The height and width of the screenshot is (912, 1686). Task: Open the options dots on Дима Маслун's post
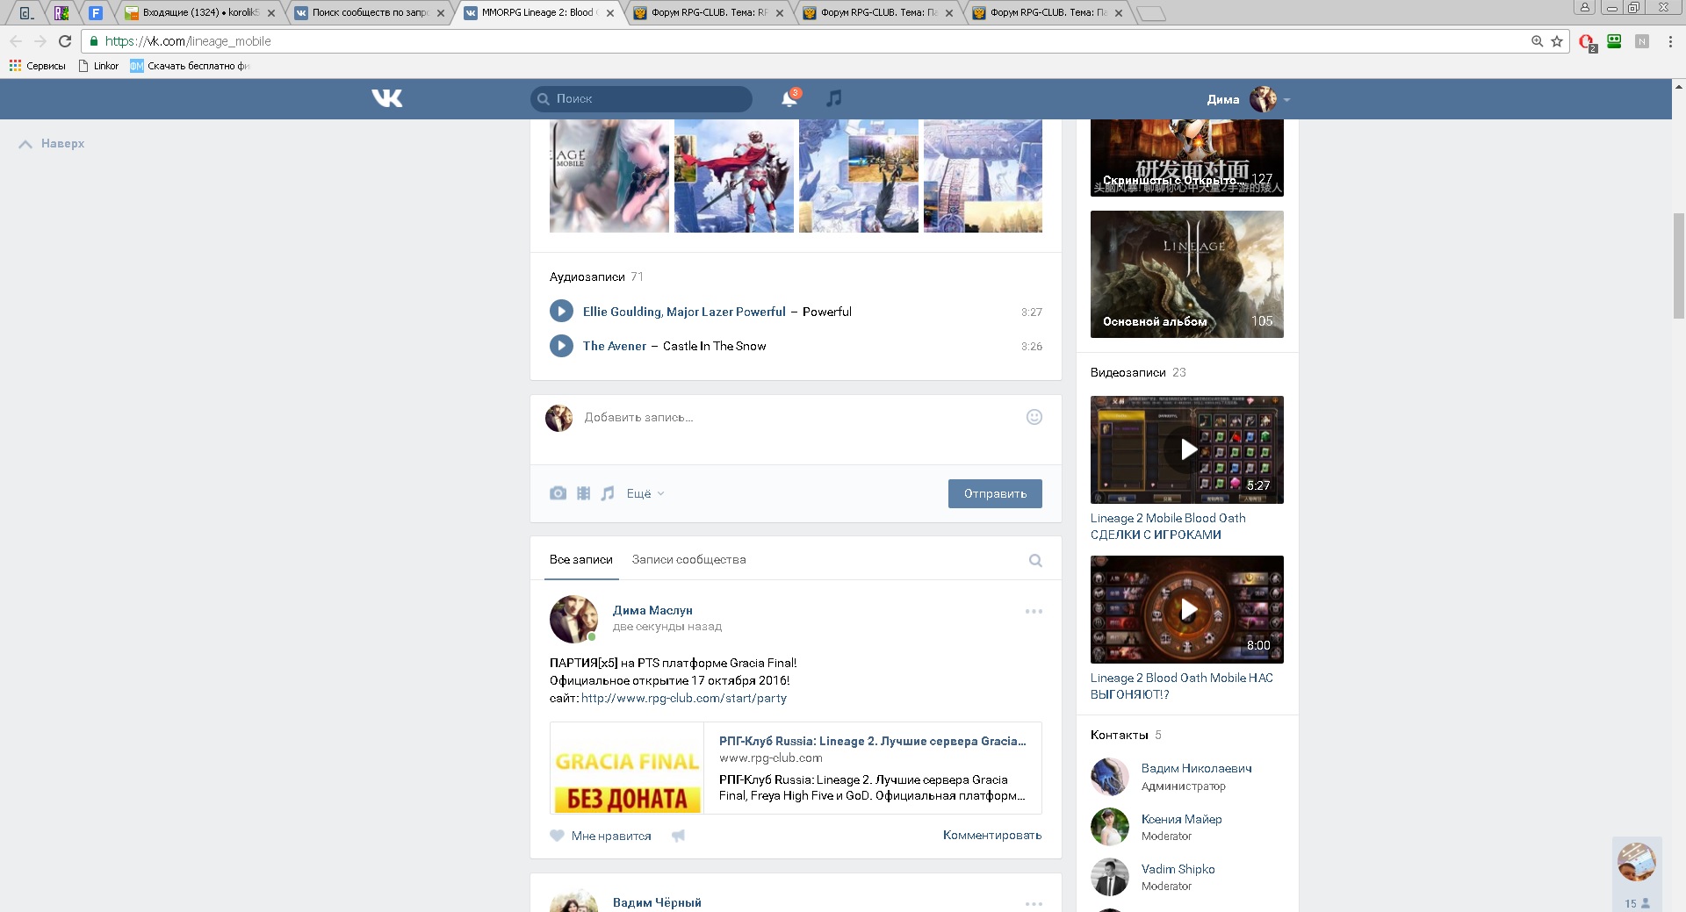click(x=1034, y=611)
